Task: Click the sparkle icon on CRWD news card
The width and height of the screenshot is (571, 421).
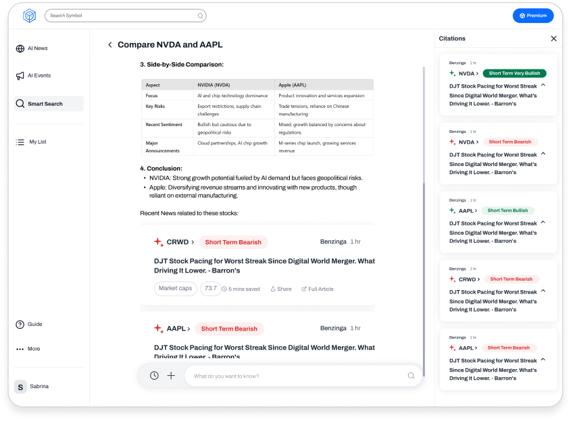Action: [x=159, y=242]
